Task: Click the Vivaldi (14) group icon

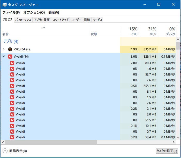Action: click(x=10, y=57)
